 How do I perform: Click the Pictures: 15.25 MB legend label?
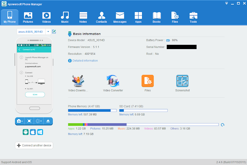tap(102, 129)
